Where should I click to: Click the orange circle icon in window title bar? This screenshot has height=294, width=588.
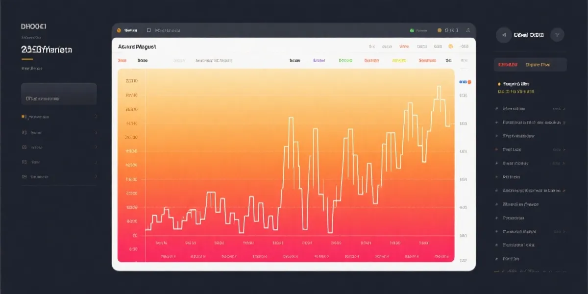pyautogui.click(x=119, y=30)
